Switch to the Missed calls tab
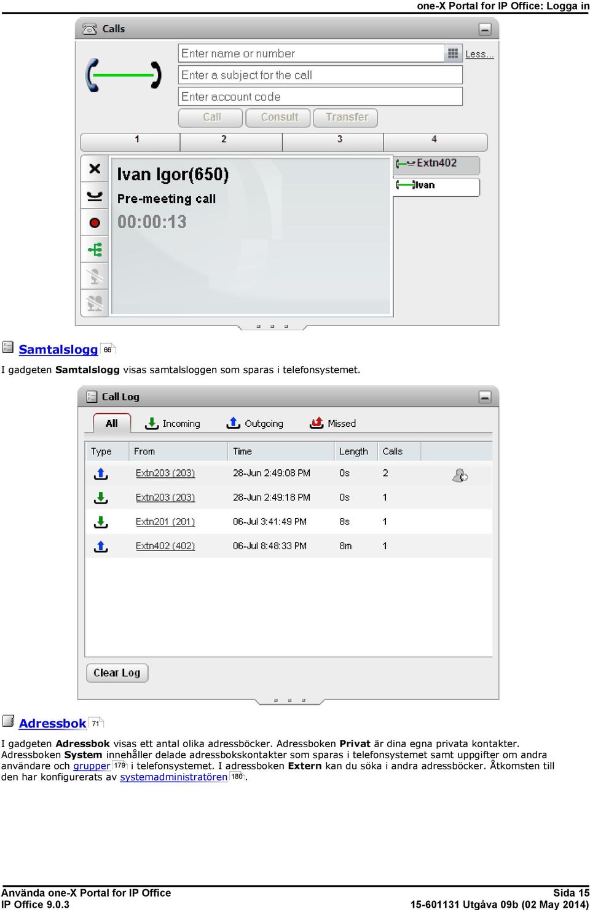 333,423
